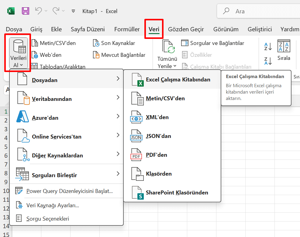This screenshot has height=237, width=300.
Task: Open Sorgular ve Bağlantılar pane
Action: point(212,43)
